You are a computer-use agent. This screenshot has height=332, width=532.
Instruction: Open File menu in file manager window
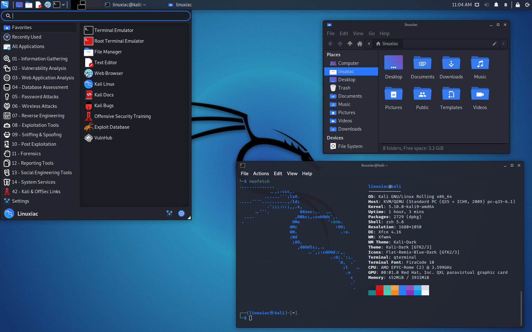[331, 34]
